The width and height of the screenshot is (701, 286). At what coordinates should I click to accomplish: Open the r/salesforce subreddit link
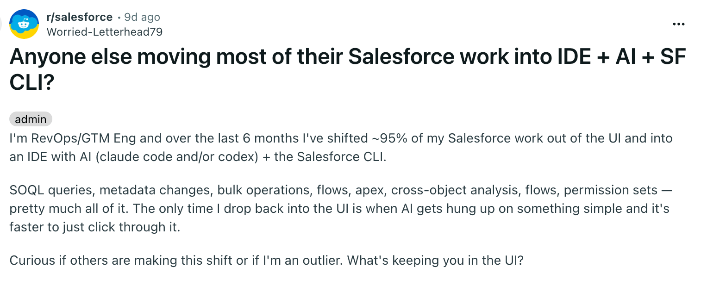(x=80, y=17)
